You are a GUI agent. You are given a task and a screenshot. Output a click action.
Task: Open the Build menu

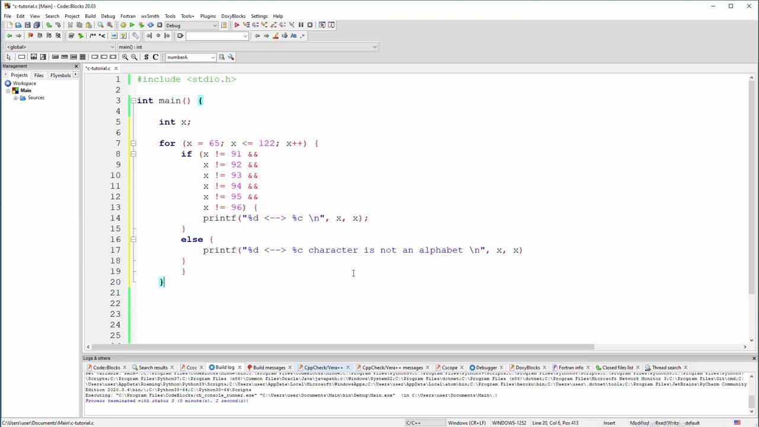click(x=90, y=16)
